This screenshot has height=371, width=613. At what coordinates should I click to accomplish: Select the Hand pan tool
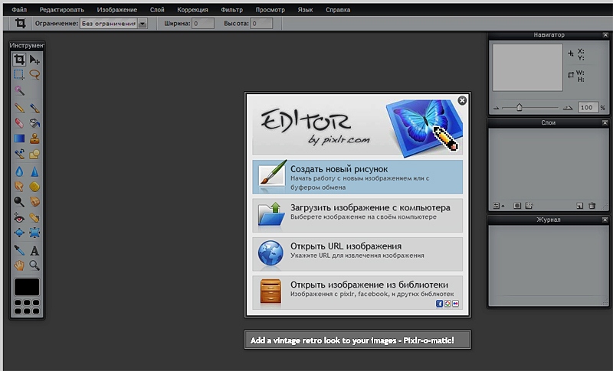(x=18, y=265)
